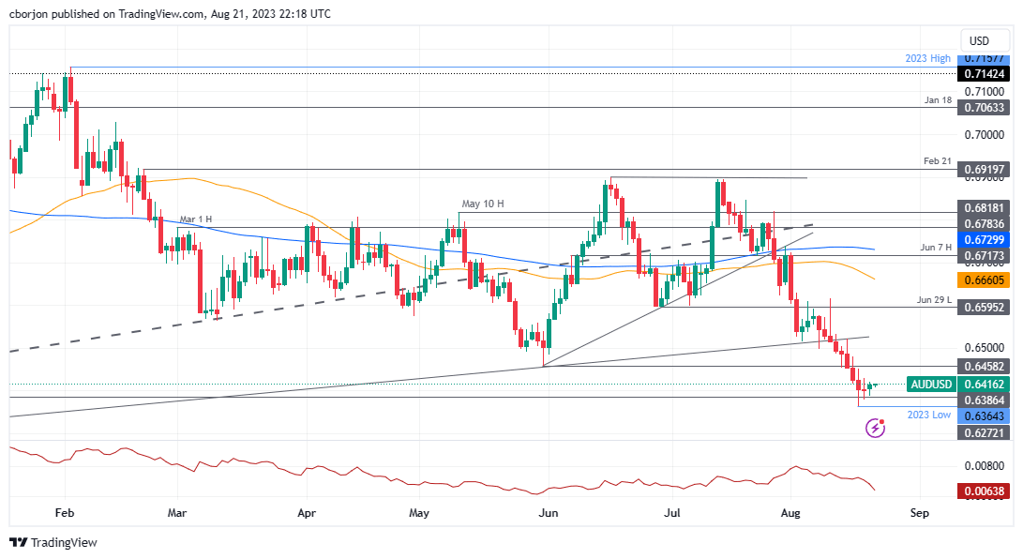Toggle the 2023 Low level visibility
Screen dimensions: 1023x559
coord(928,414)
